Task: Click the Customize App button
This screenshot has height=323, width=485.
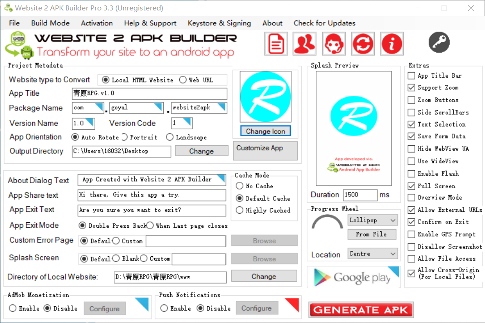Action: 265,151
